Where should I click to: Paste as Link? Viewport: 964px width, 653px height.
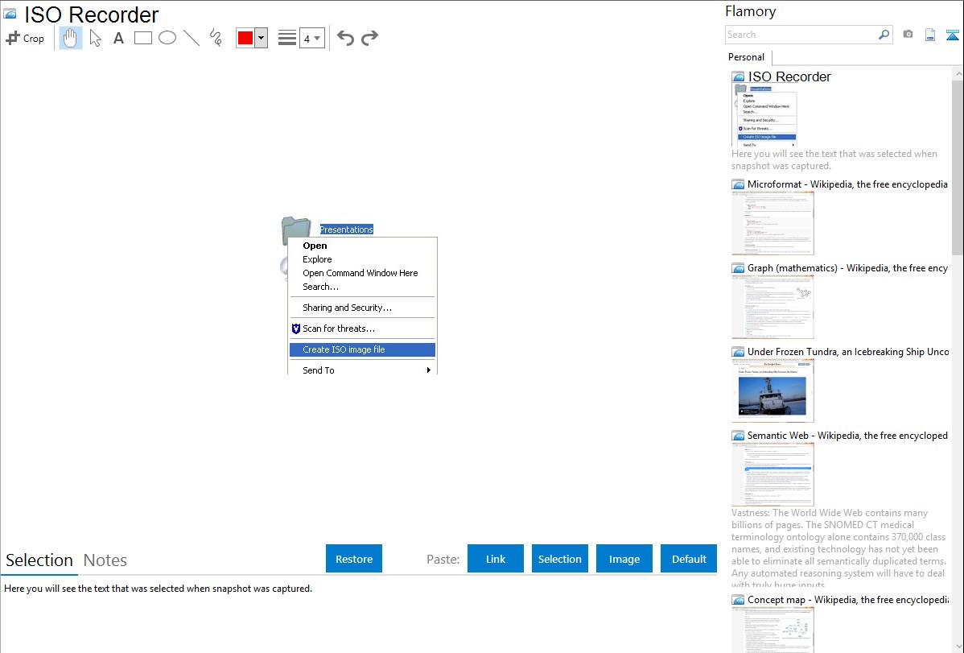tap(496, 559)
